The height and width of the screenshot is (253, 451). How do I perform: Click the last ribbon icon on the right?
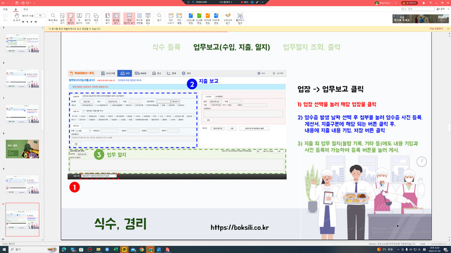240,18
